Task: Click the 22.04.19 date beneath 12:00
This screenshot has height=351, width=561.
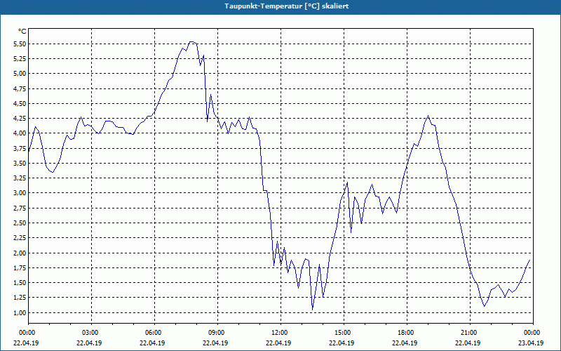Action: [x=278, y=343]
